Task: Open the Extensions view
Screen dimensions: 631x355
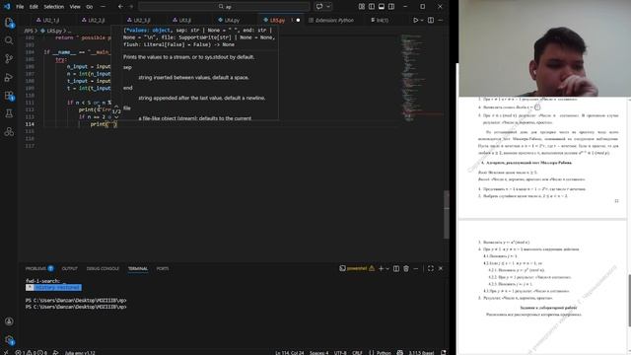Action: 9,96
